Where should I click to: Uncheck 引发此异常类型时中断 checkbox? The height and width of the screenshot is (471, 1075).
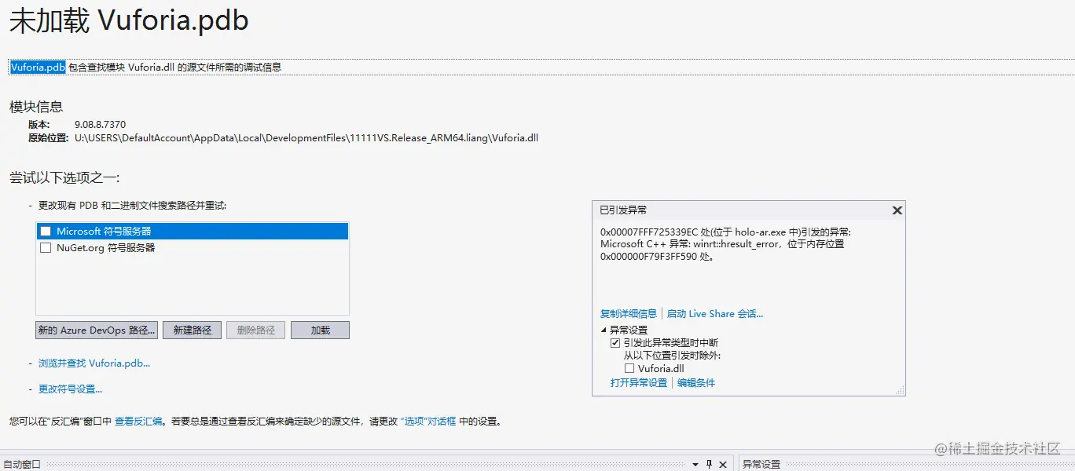click(615, 343)
